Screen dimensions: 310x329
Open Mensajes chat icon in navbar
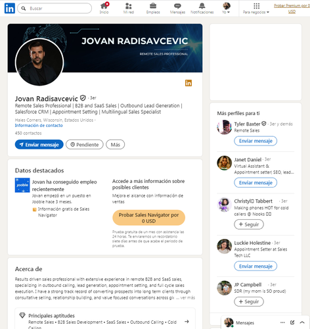click(x=177, y=8)
